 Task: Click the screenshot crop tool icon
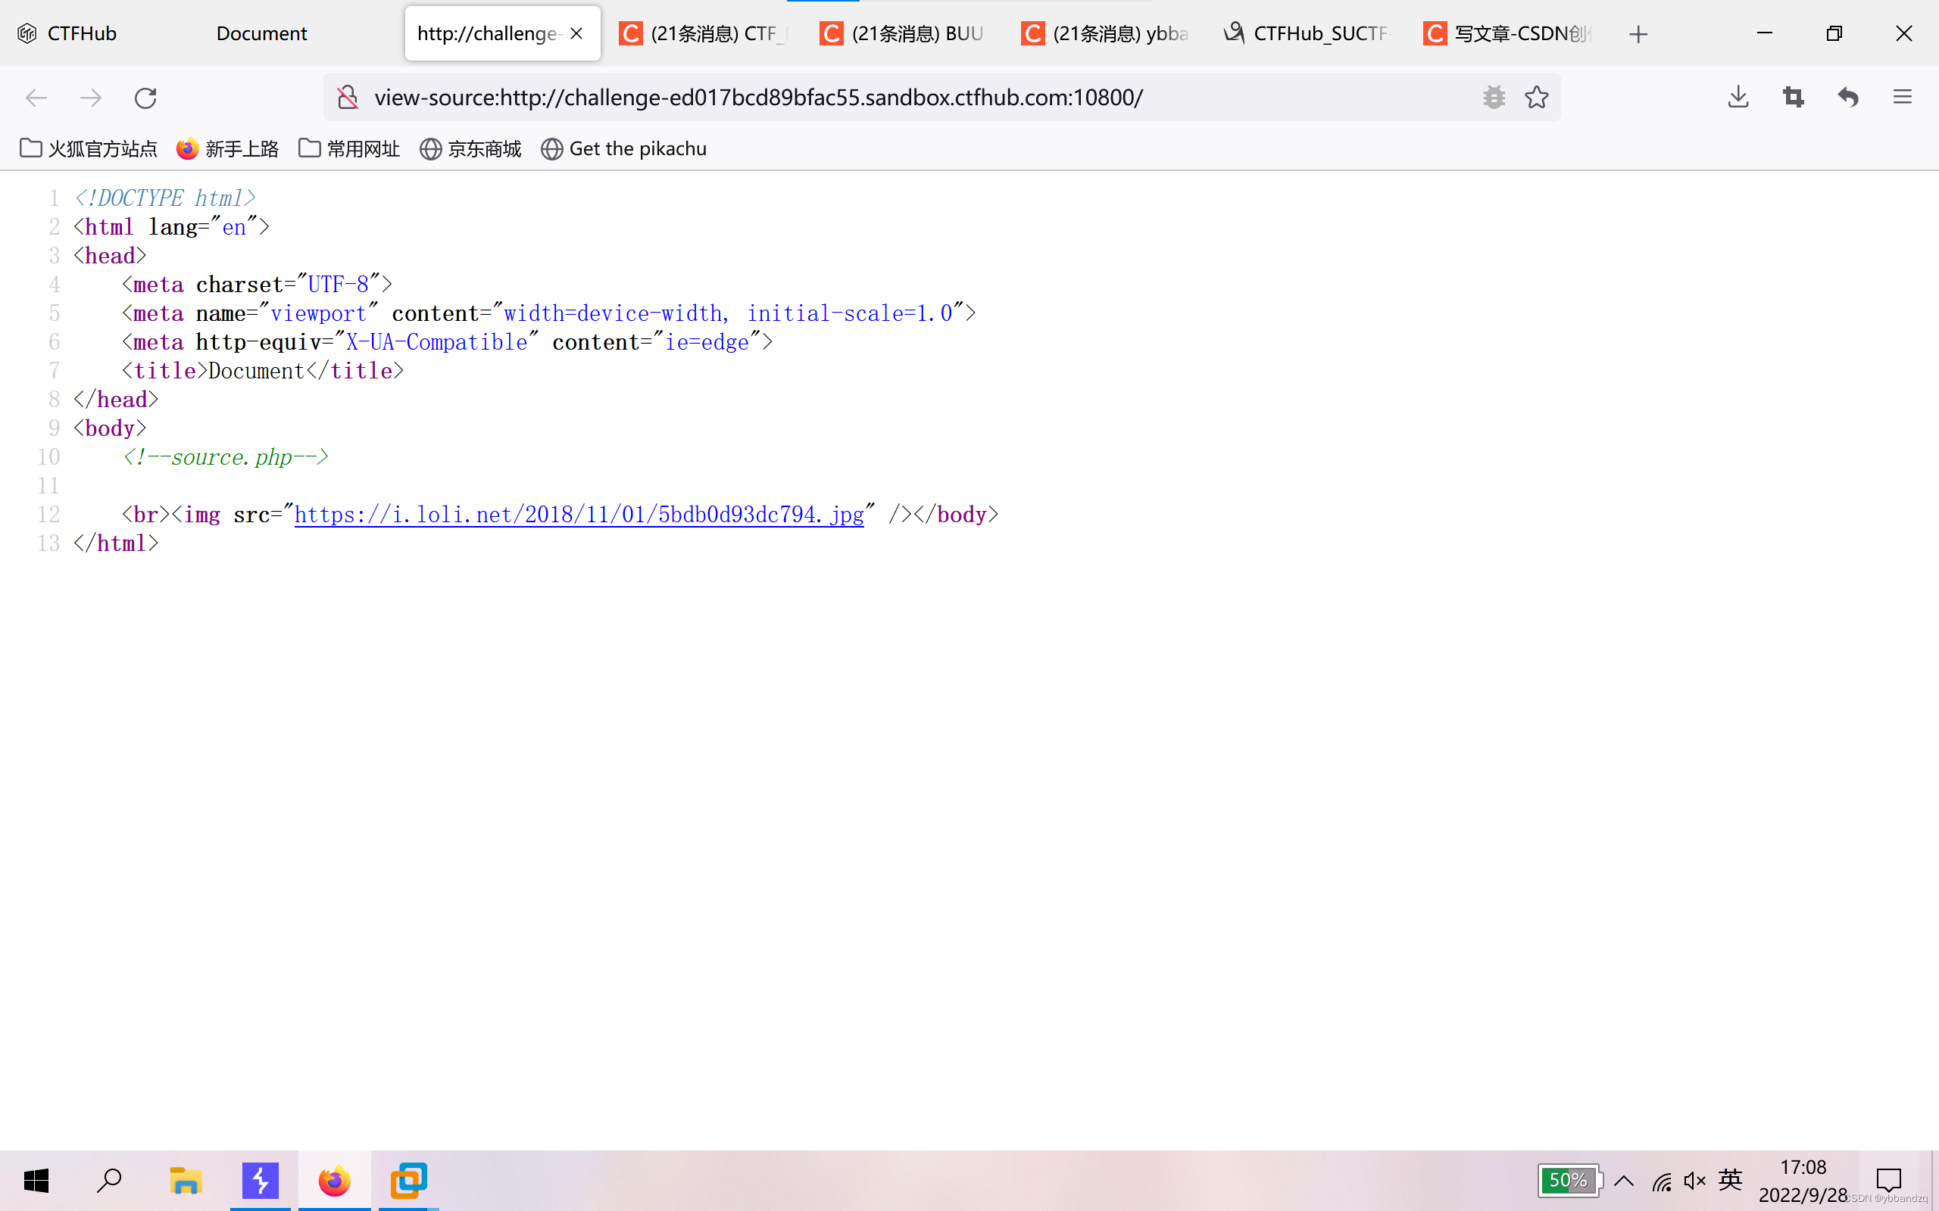1793,98
